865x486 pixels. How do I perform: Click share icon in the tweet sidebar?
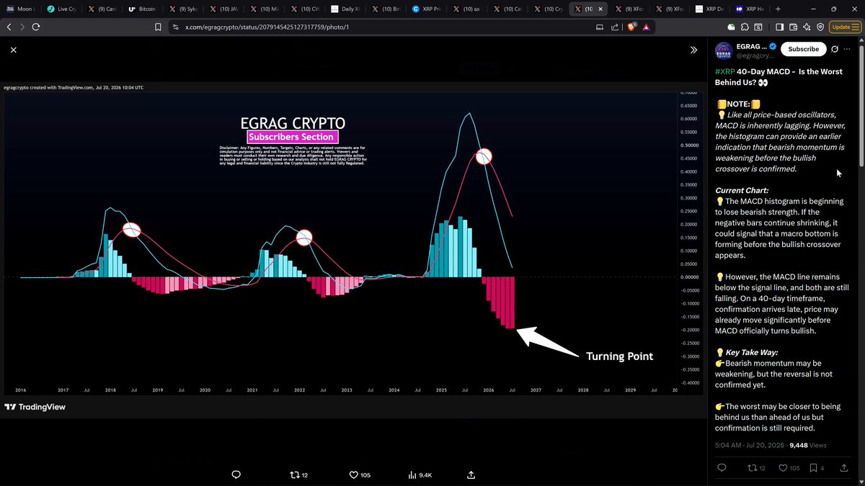pos(844,468)
